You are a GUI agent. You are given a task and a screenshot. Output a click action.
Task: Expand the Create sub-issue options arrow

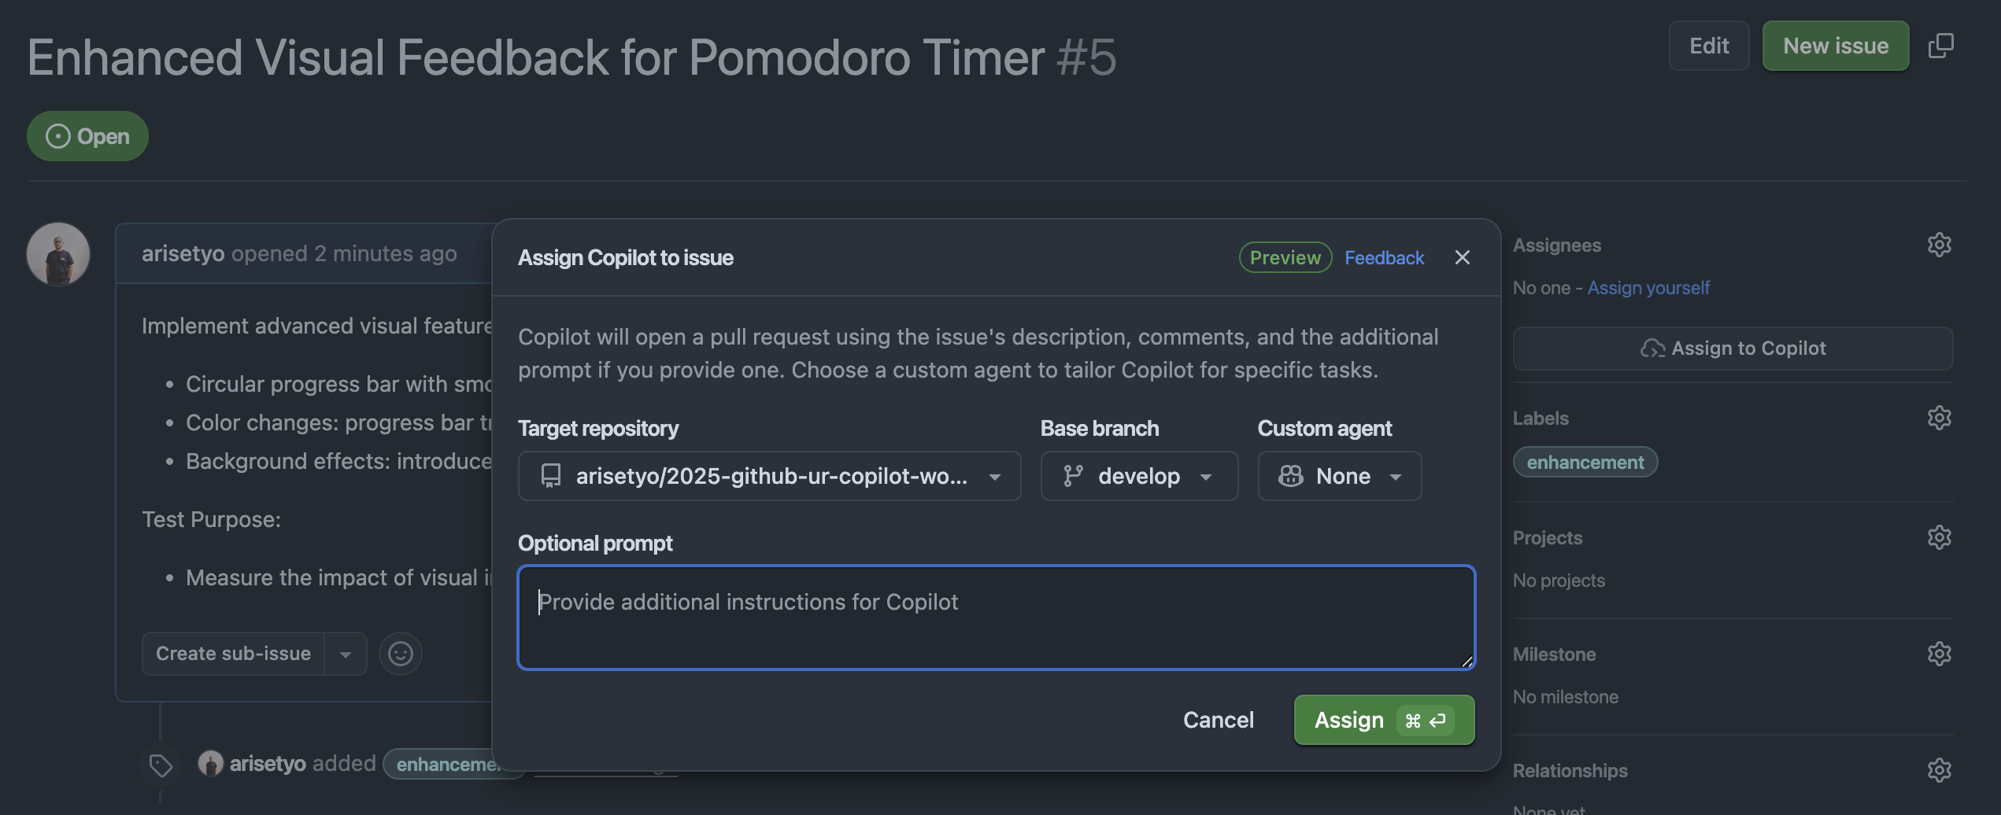344,653
